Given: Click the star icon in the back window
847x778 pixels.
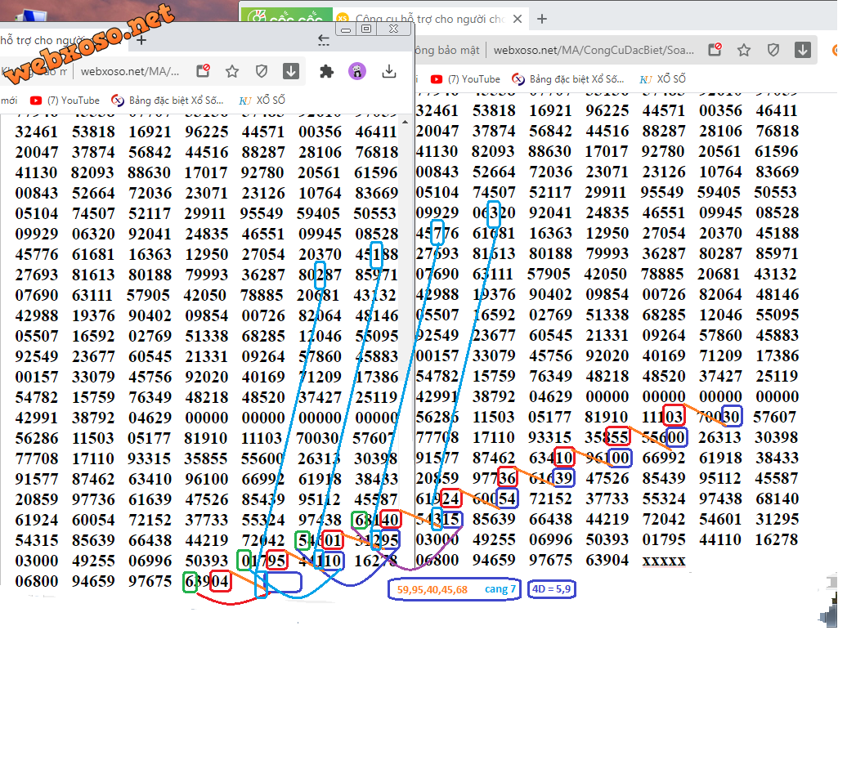Looking at the screenshot, I should click(744, 51).
